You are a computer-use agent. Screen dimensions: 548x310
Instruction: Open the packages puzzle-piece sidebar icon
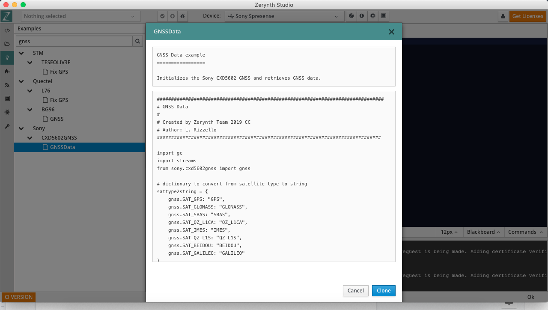tap(7, 72)
